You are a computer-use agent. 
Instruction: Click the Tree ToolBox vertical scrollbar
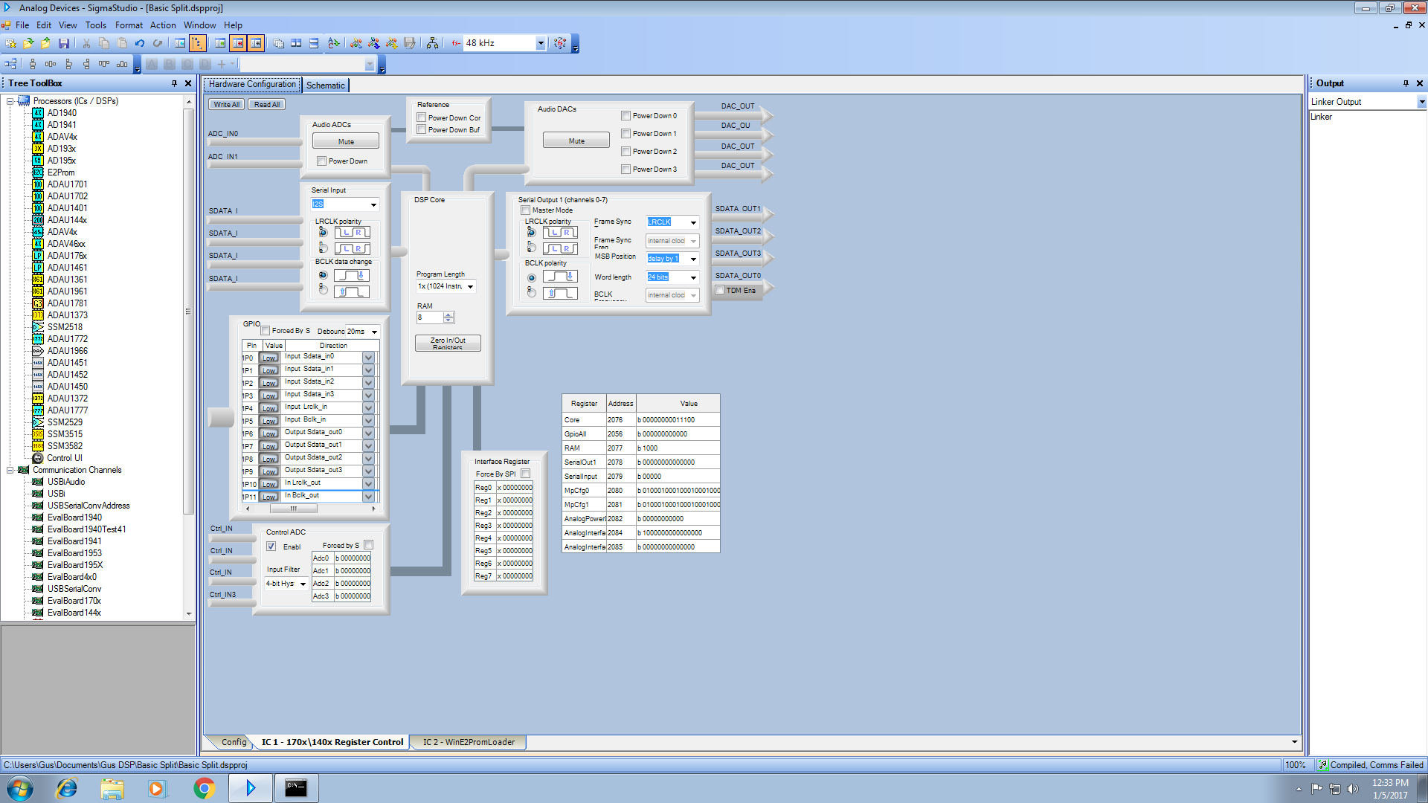pos(188,311)
